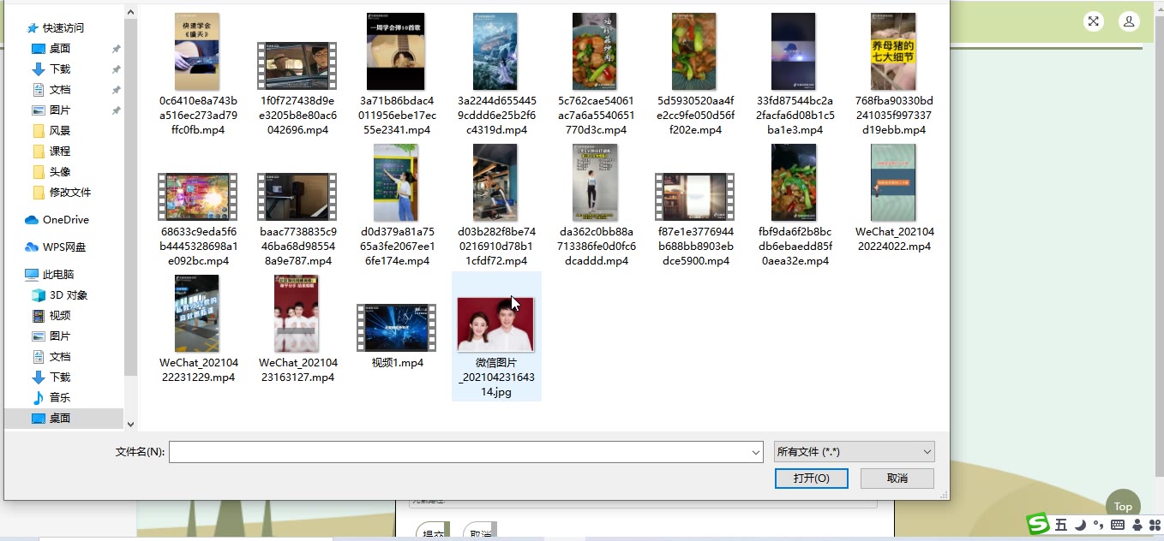Viewport: 1164px width, 541px height.
Task: Select file WeChat_20210420224022.mp4
Action: pos(893,199)
